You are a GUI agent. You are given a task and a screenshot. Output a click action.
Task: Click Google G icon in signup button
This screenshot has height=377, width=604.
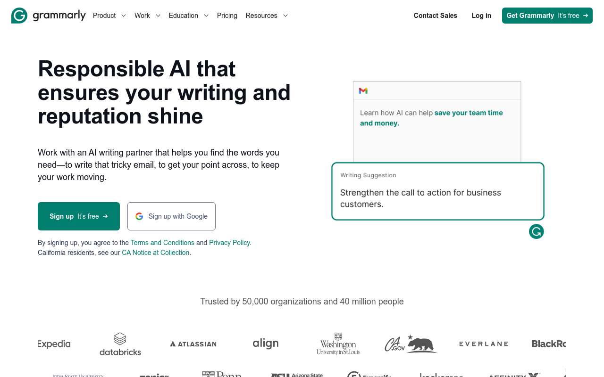[x=139, y=216]
